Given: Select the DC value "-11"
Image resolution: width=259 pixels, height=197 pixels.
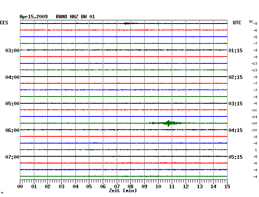Looking at the screenshot, I should point(254,110).
